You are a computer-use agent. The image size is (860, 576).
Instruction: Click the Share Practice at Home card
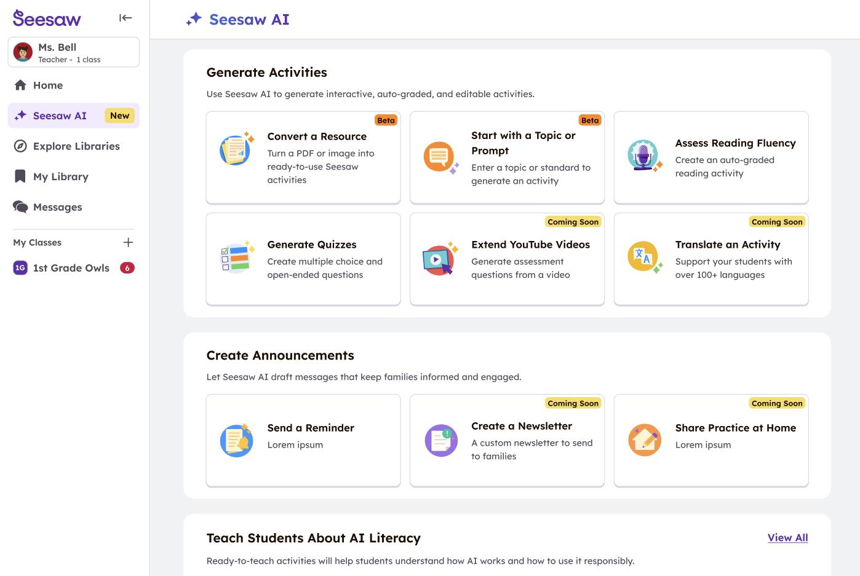[711, 440]
